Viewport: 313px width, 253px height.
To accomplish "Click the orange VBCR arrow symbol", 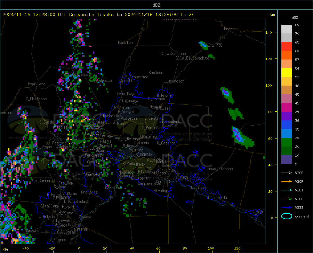I will [x=287, y=182].
